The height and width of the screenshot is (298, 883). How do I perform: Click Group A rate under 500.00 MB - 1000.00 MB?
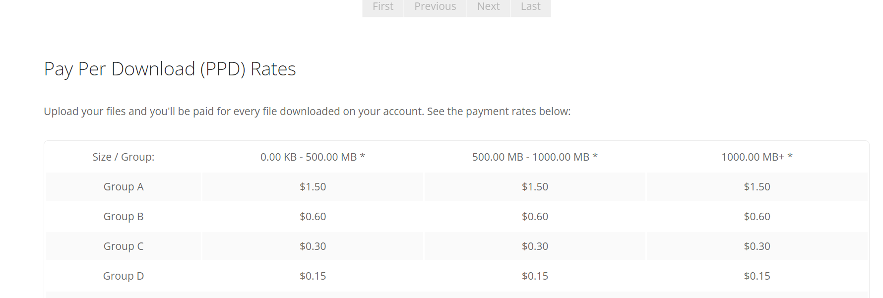[535, 187]
